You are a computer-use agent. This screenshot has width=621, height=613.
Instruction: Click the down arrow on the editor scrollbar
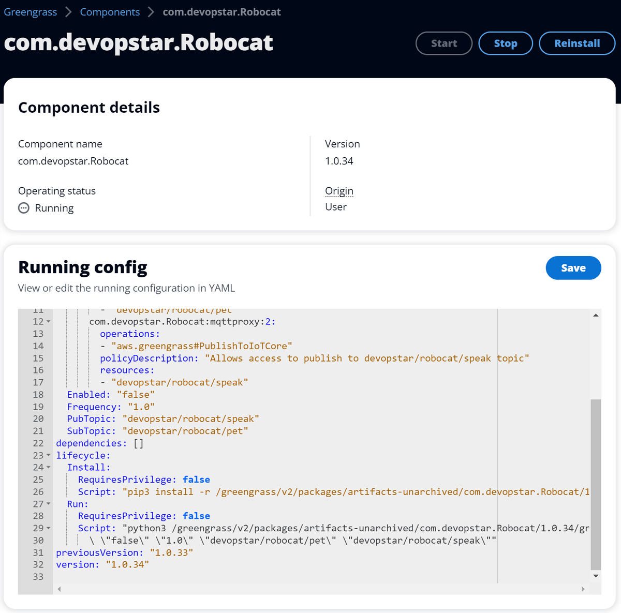tap(595, 576)
